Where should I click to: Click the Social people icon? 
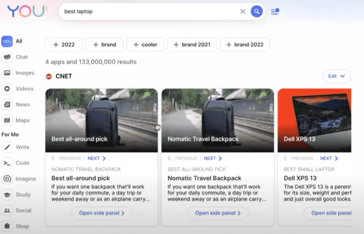point(7,210)
